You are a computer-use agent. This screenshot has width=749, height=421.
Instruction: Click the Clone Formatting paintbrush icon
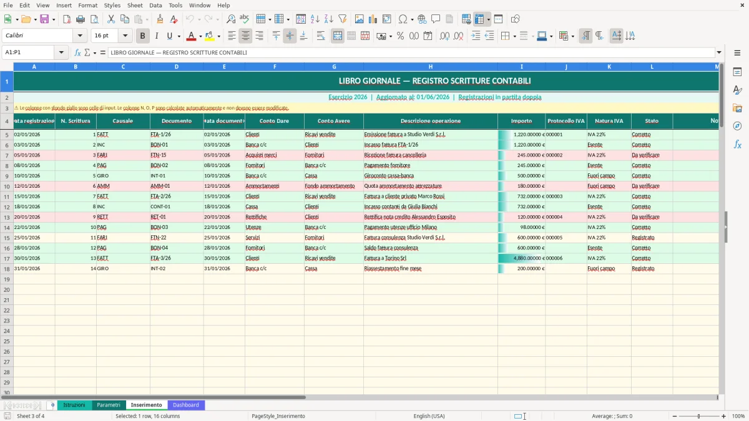tap(160, 19)
